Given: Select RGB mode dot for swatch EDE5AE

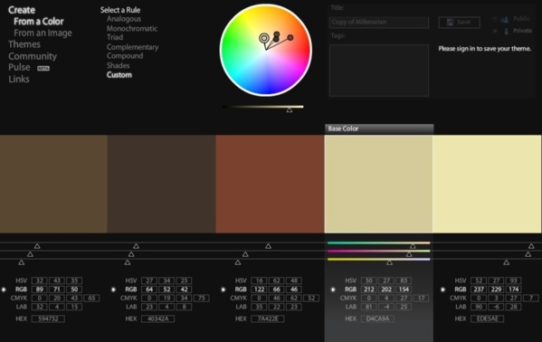Looking at the screenshot, I should point(442,290).
